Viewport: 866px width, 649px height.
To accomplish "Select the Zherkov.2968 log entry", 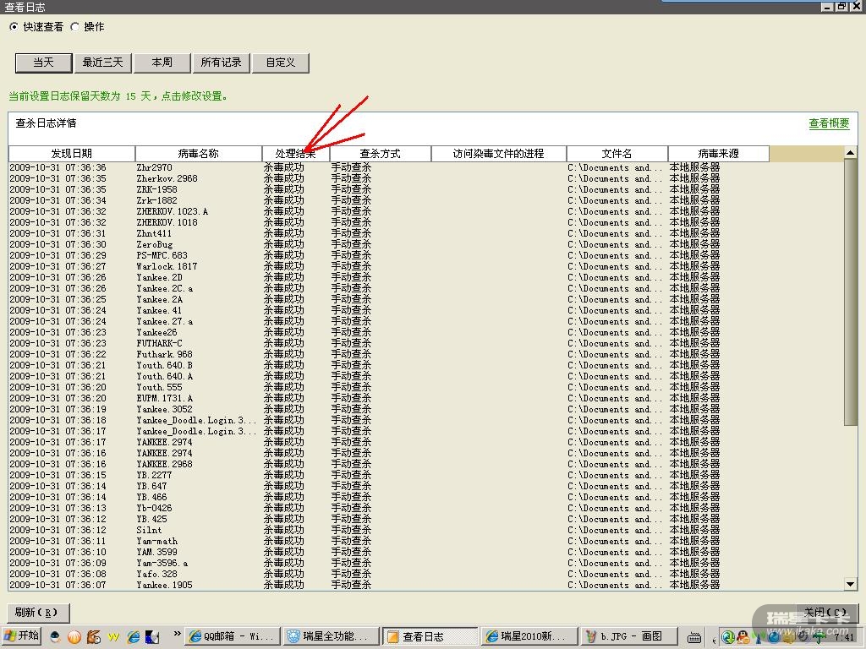I will click(x=389, y=178).
